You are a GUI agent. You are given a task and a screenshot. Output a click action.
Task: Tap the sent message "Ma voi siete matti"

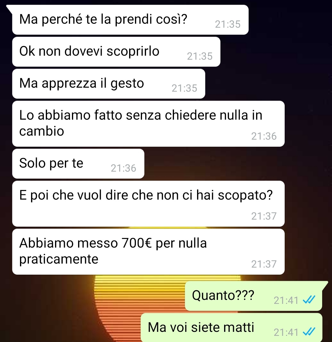click(x=231, y=328)
